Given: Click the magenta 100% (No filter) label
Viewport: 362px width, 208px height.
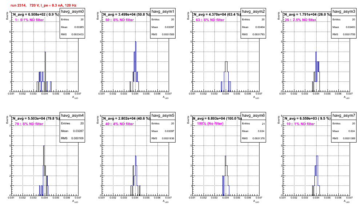Looking at the screenshot, I should 210,124.
